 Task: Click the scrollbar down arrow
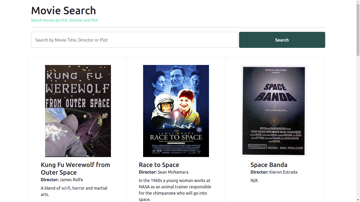coord(358,200)
